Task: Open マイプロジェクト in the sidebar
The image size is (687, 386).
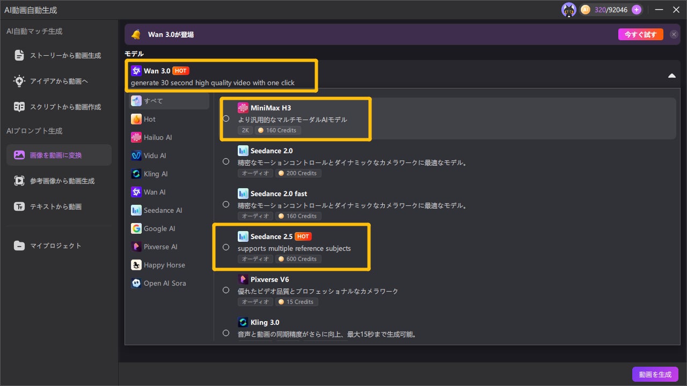Action: point(59,246)
